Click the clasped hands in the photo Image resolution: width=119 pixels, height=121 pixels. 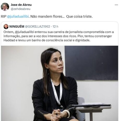(57, 114)
